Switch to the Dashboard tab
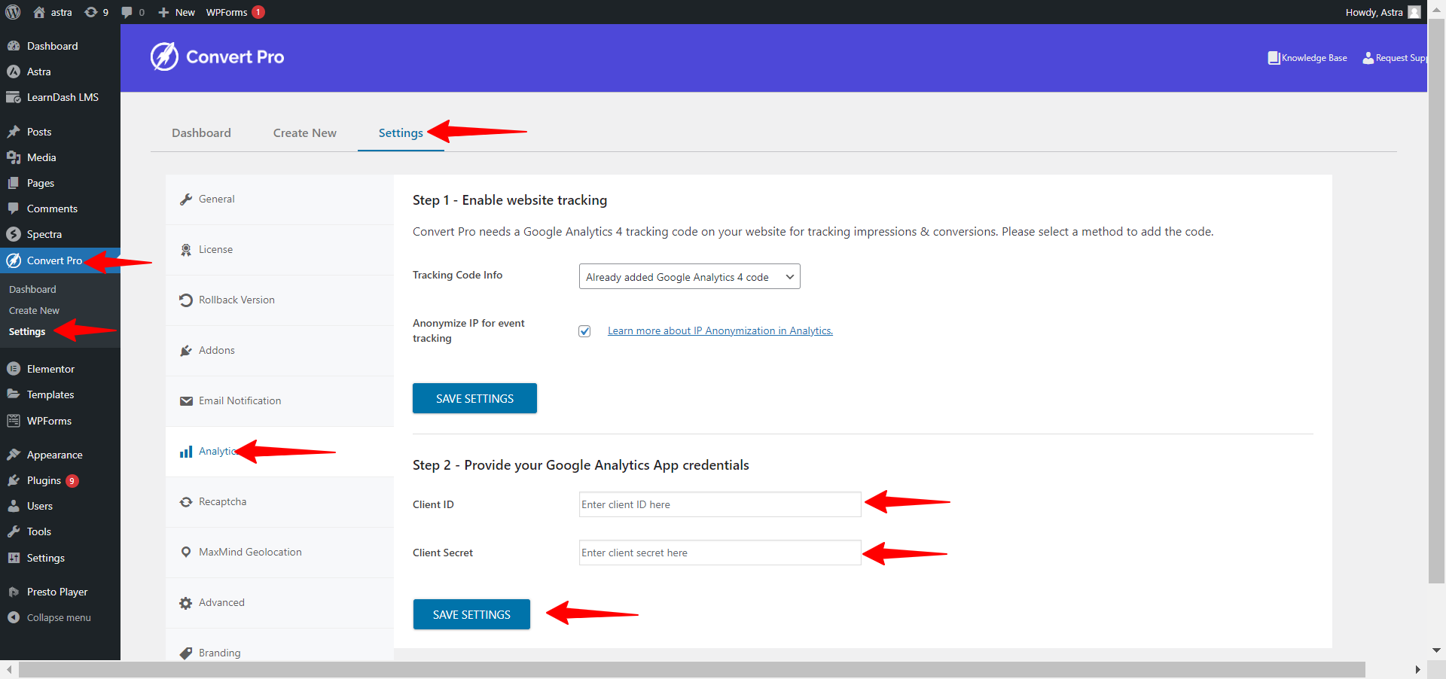This screenshot has height=679, width=1446. 201,132
